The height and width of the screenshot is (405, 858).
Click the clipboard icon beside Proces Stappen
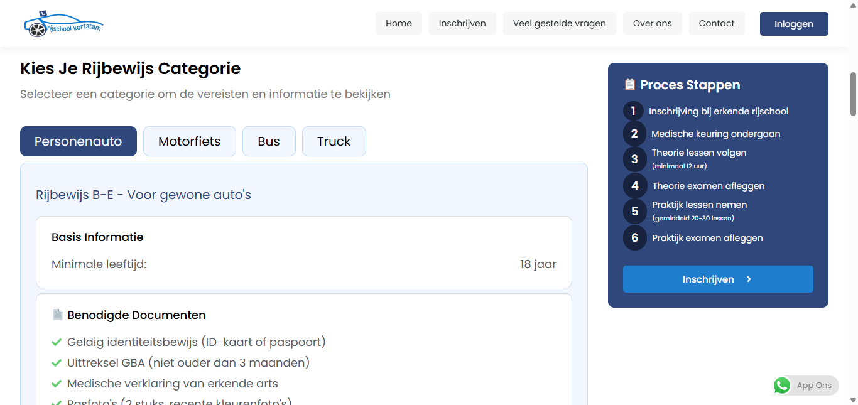[630, 85]
